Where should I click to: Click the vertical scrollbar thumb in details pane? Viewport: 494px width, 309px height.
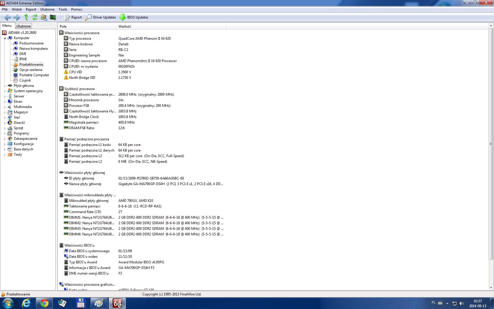pos(491,144)
